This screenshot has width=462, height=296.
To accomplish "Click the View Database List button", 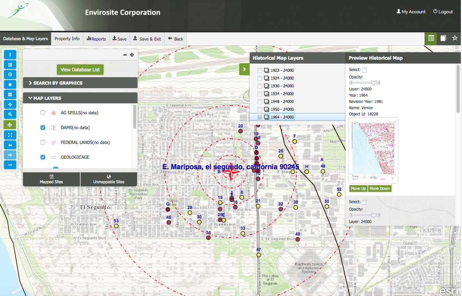I will click(x=80, y=70).
